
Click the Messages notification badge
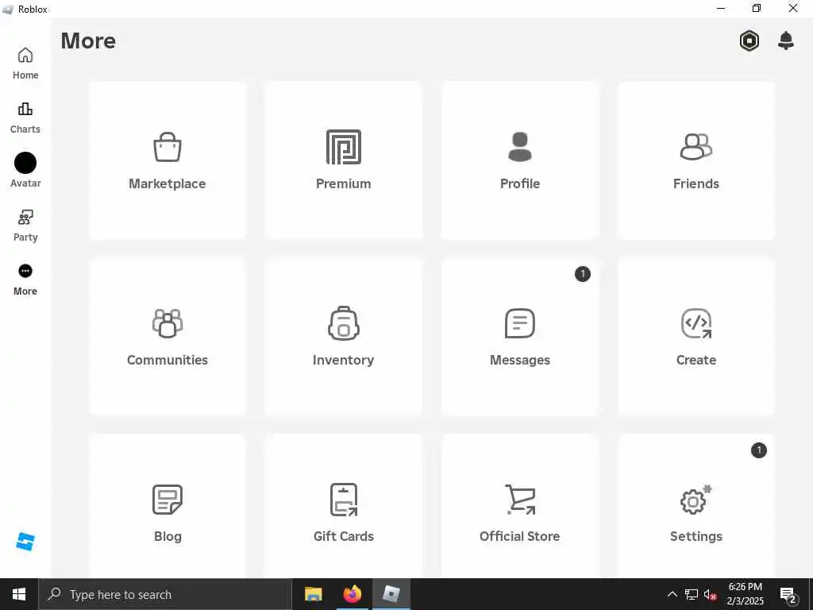[582, 274]
